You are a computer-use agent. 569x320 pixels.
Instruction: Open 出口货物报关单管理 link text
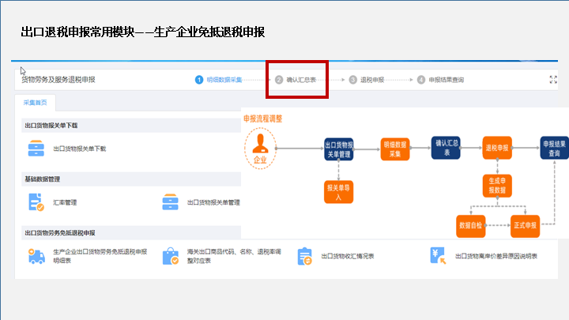[213, 202]
